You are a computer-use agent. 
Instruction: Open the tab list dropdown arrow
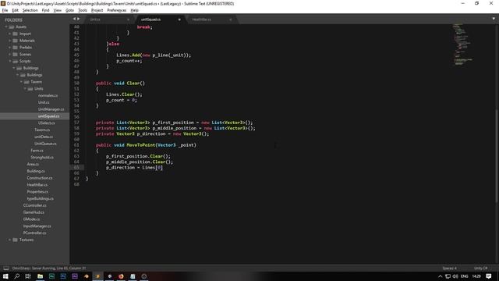pyautogui.click(x=494, y=19)
